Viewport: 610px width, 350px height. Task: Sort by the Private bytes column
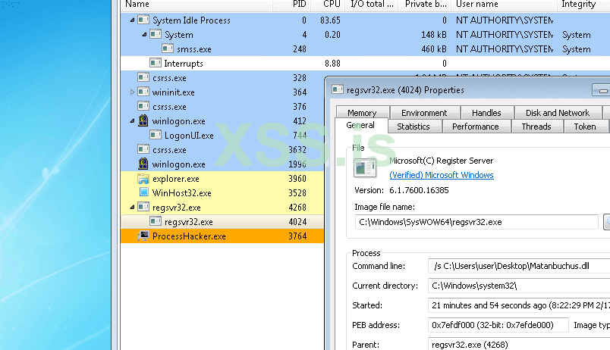pyautogui.click(x=424, y=5)
